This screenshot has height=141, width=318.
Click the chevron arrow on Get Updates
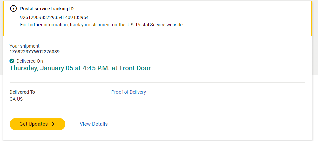point(53,124)
